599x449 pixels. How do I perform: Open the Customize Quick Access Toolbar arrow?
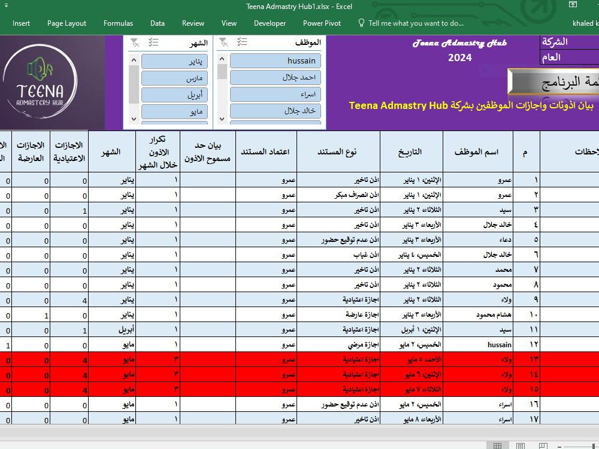[6, 5]
